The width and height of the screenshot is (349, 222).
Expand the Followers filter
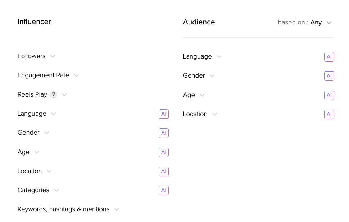[53, 56]
